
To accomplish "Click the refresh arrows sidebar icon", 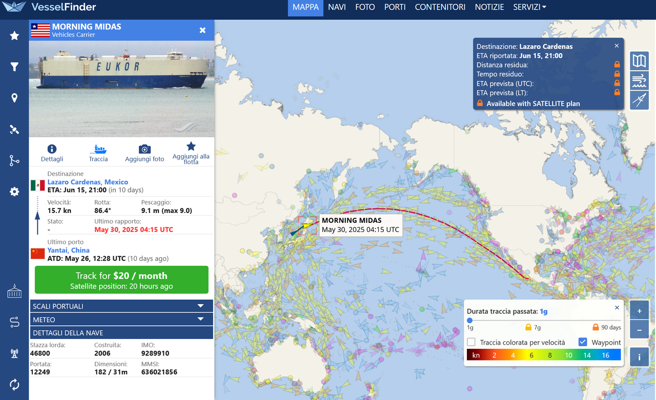I will click(x=14, y=385).
